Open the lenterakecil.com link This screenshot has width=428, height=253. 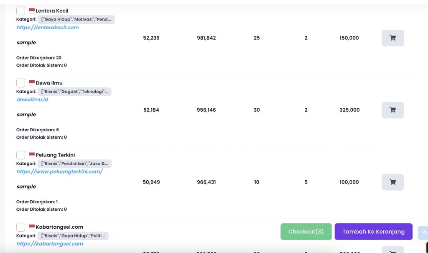click(x=48, y=28)
